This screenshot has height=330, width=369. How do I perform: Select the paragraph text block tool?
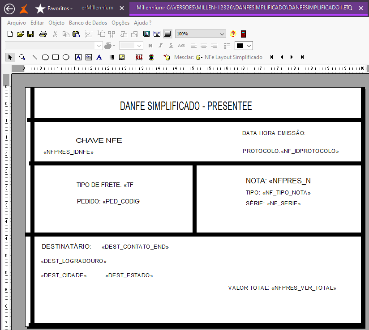click(x=89, y=57)
